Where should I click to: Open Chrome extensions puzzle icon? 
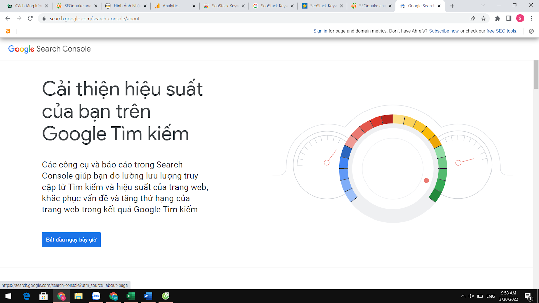click(498, 19)
